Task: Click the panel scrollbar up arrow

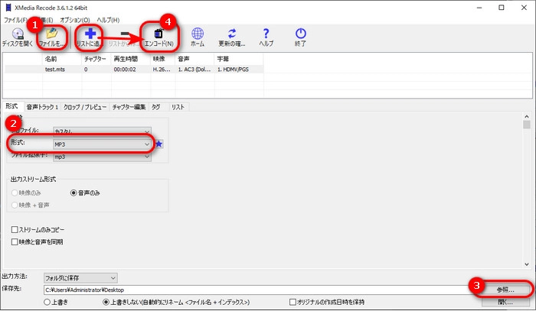Action: pos(527,117)
